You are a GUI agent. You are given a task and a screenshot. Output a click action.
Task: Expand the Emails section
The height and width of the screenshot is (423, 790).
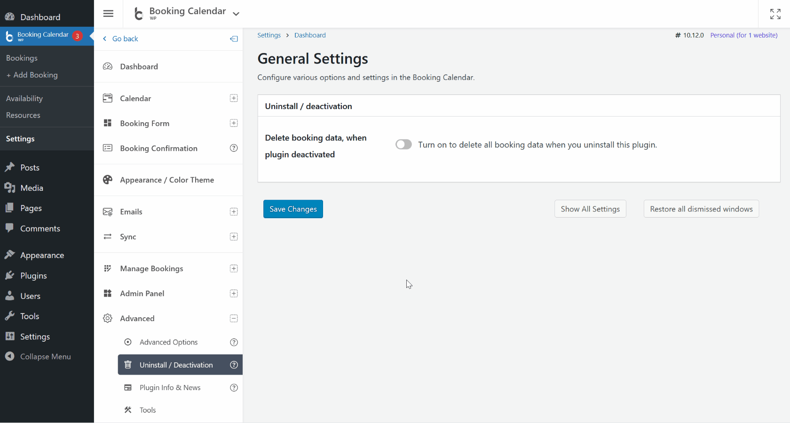[234, 211]
